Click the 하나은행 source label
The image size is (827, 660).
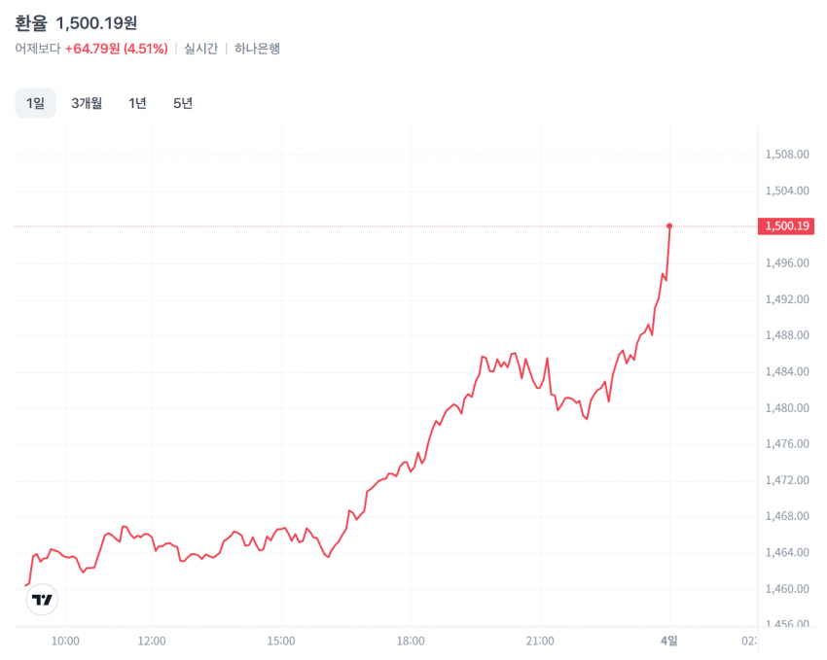[257, 48]
